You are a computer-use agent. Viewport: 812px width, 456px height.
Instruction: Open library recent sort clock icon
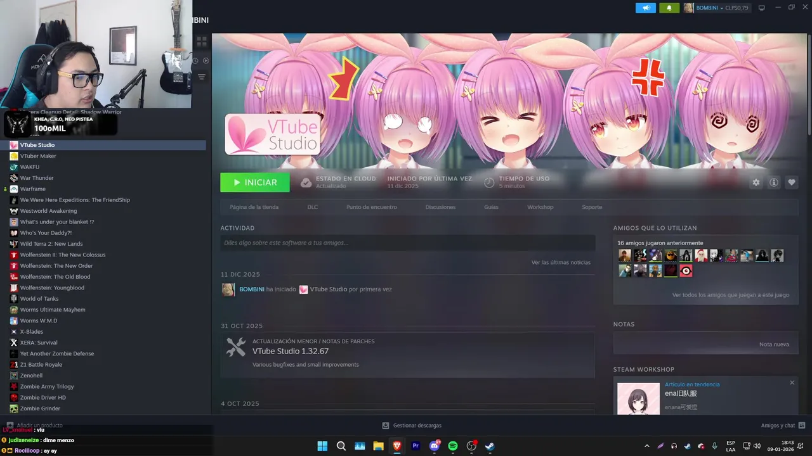click(x=196, y=61)
